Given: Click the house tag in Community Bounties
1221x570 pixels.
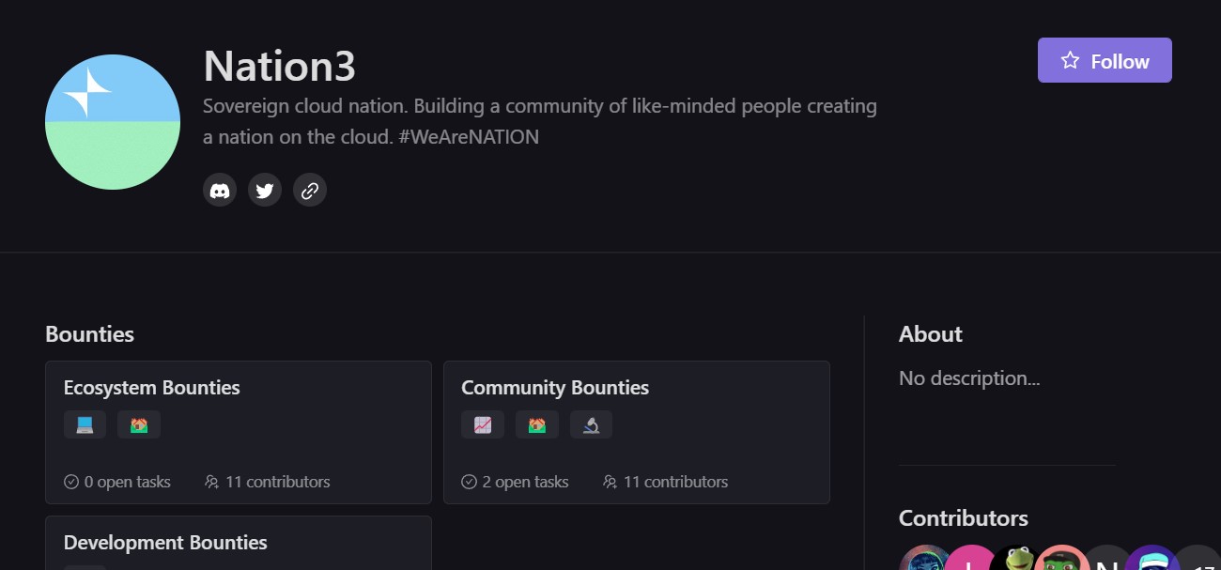Looking at the screenshot, I should pyautogui.click(x=537, y=425).
